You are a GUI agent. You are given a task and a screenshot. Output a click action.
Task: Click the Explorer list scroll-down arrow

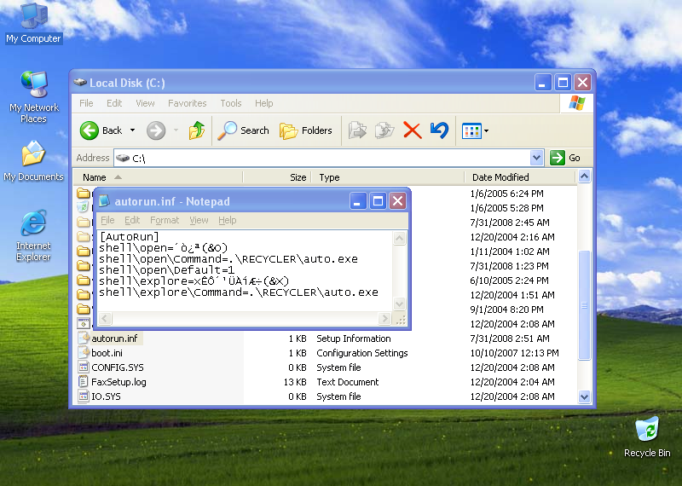click(584, 396)
